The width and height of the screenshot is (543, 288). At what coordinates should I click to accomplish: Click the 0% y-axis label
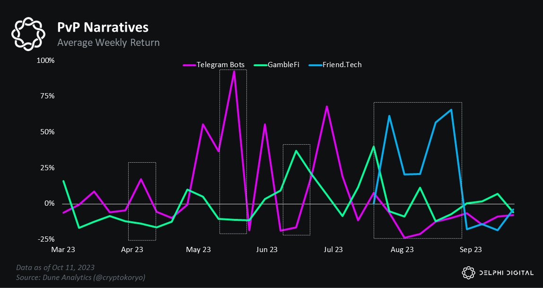pos(50,203)
